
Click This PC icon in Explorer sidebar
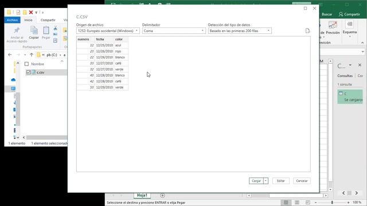tap(13, 89)
